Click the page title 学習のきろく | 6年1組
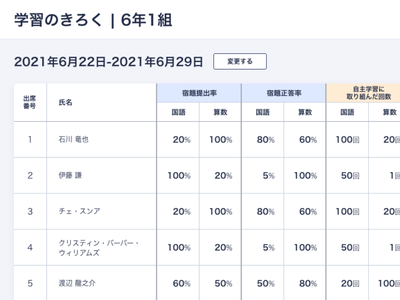Image resolution: width=400 pixels, height=300 pixels. click(93, 21)
